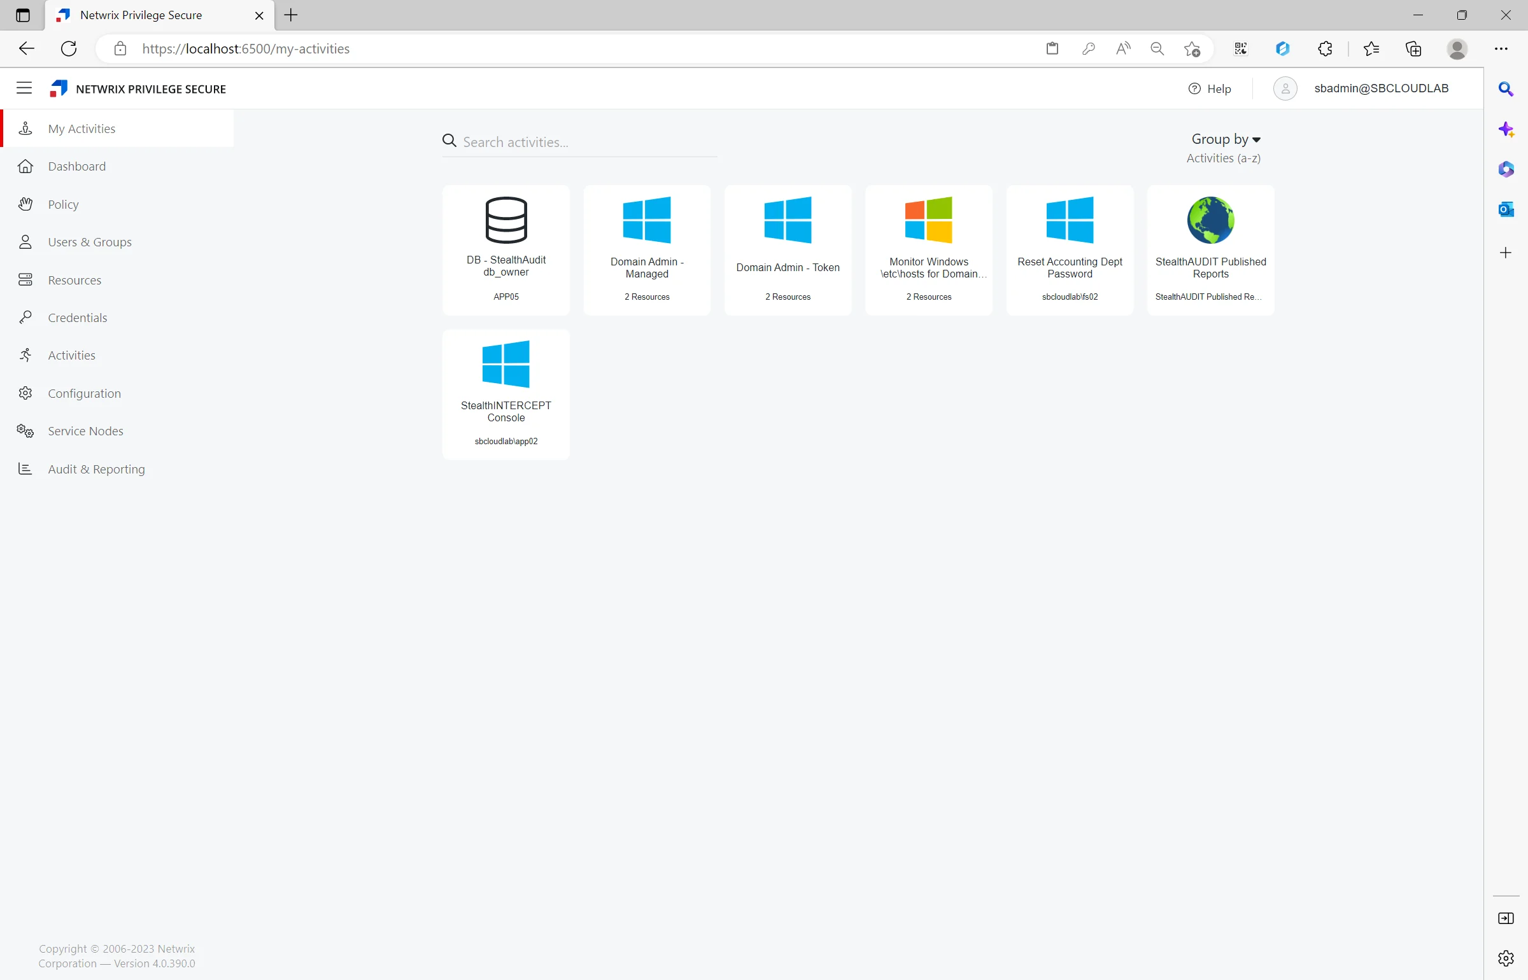This screenshot has height=980, width=1528.
Task: Click the Resources server icon
Action: coord(25,280)
